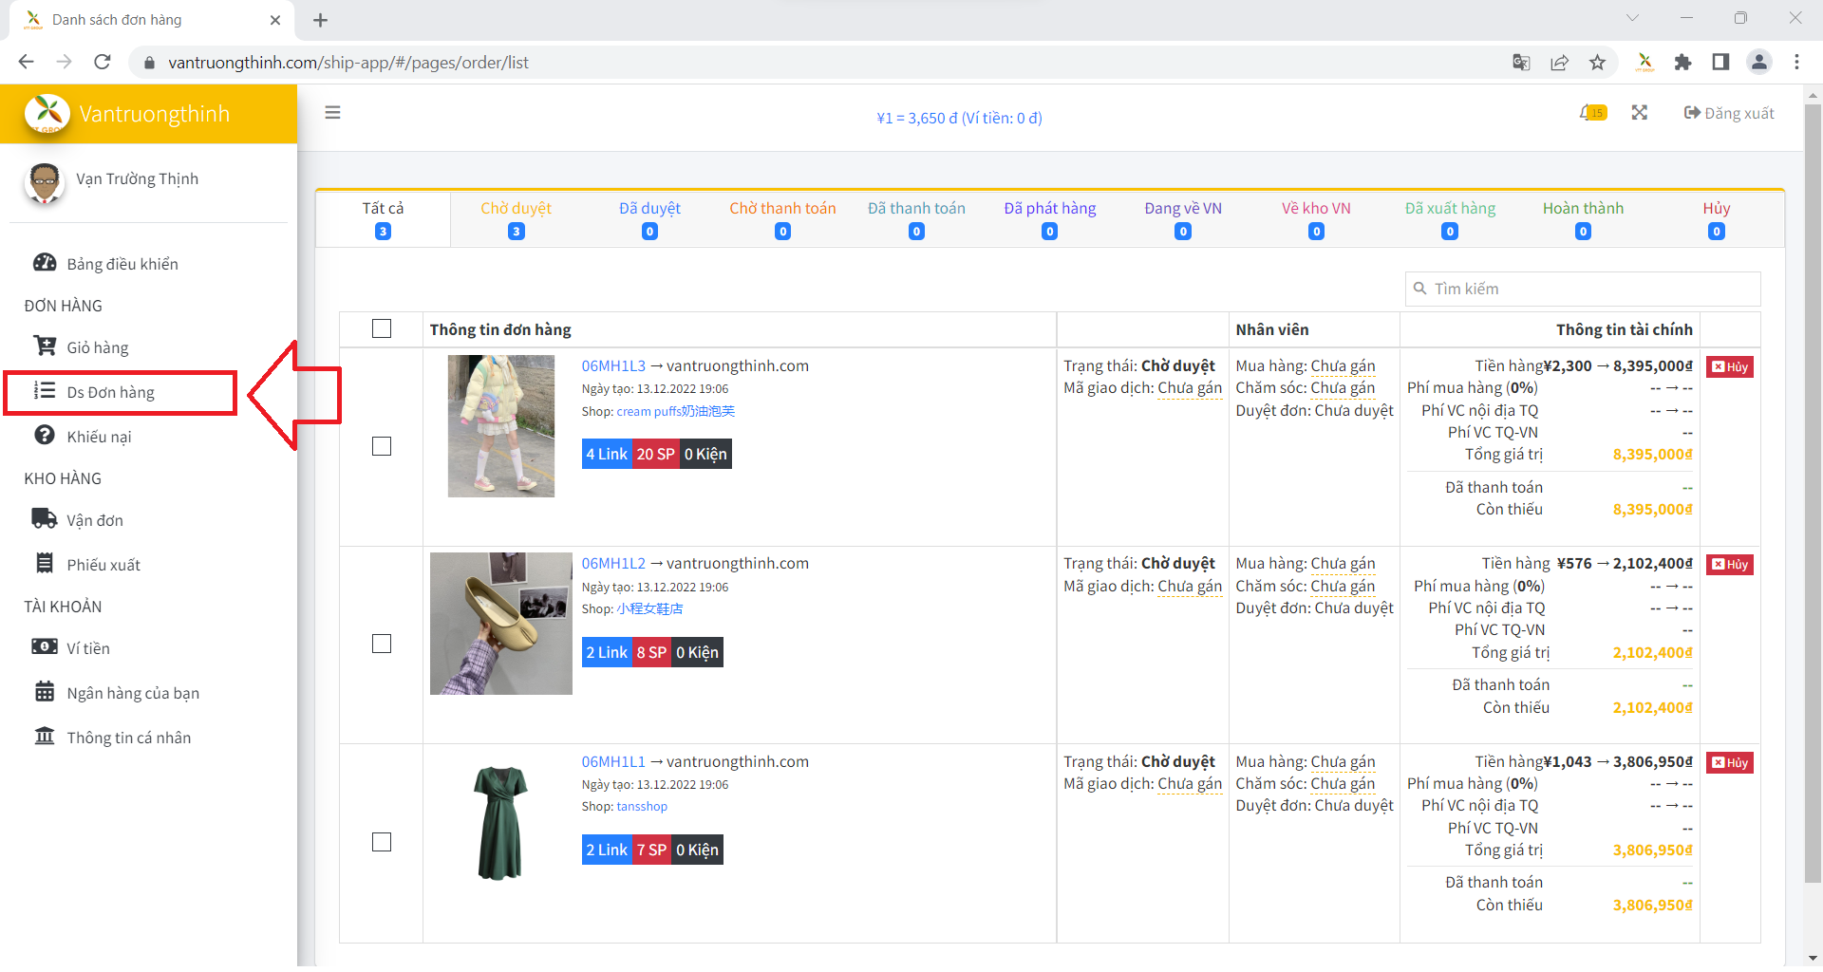Select the Đã xuất hàng tab

(1450, 219)
